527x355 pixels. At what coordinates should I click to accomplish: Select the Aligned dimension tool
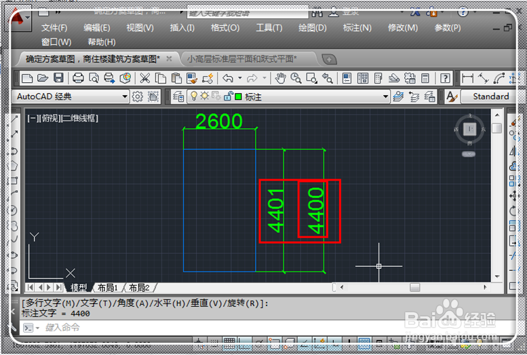[x=484, y=79]
